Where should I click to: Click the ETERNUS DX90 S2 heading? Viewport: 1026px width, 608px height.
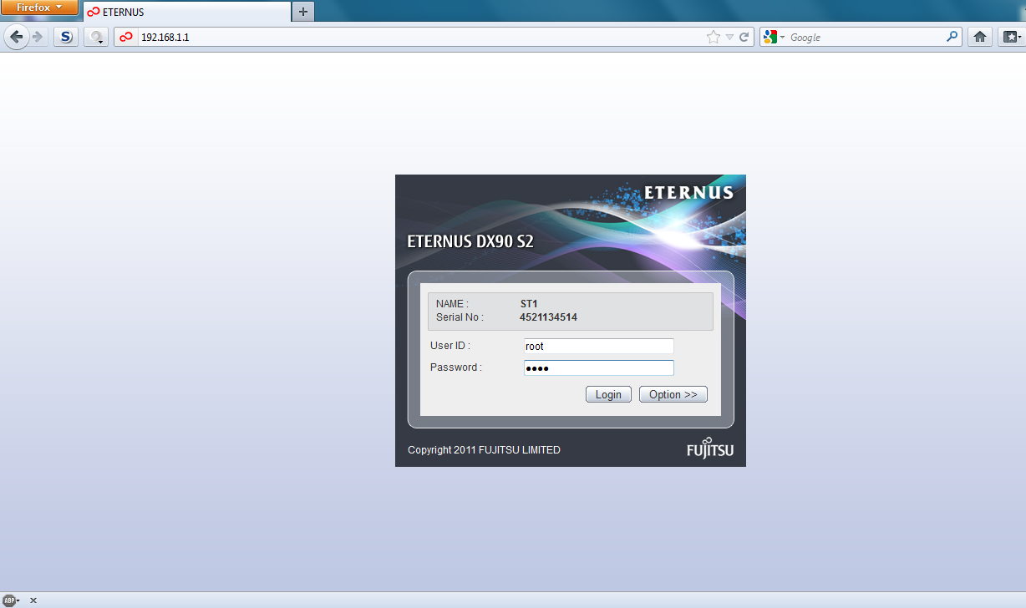[x=470, y=242]
